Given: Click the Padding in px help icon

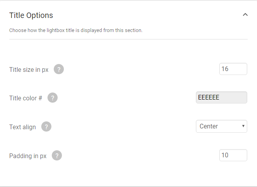Looking at the screenshot, I should coord(57,155).
